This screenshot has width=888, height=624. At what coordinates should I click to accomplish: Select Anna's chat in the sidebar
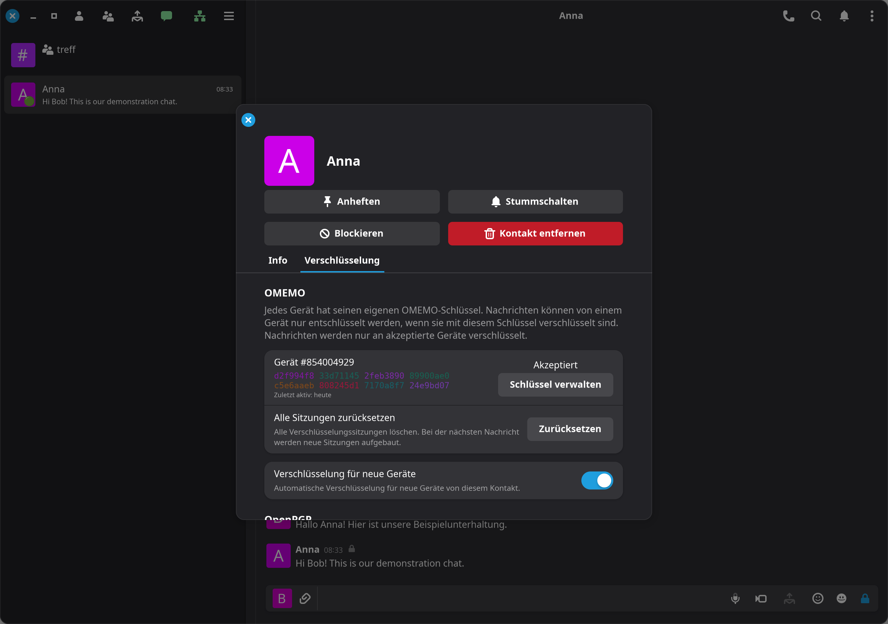click(122, 95)
